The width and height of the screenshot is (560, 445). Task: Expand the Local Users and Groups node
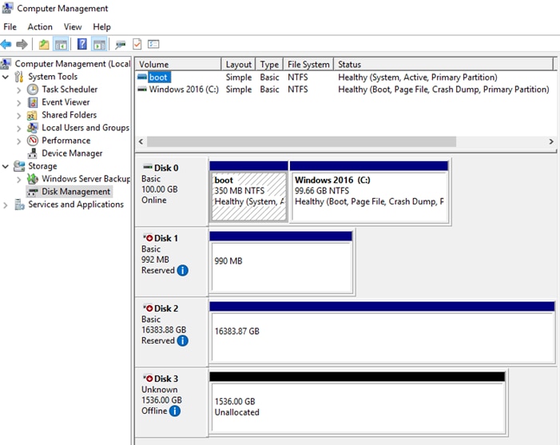click(x=19, y=128)
